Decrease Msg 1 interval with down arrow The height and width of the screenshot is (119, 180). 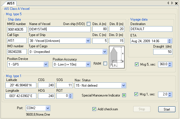(170, 96)
